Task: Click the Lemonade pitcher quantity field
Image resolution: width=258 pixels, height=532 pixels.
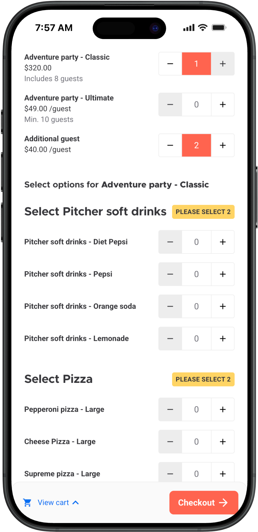Action: click(x=196, y=339)
